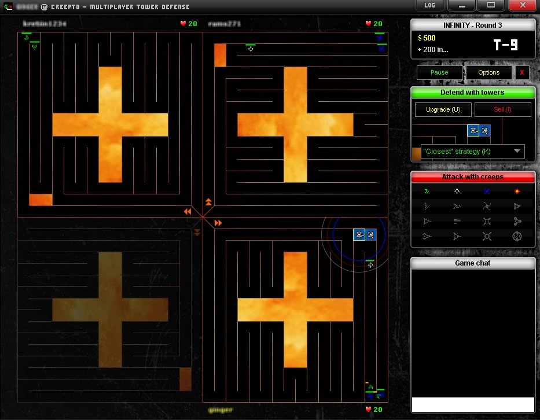Click the grey four-blade pinwheel creep icon

(487, 206)
